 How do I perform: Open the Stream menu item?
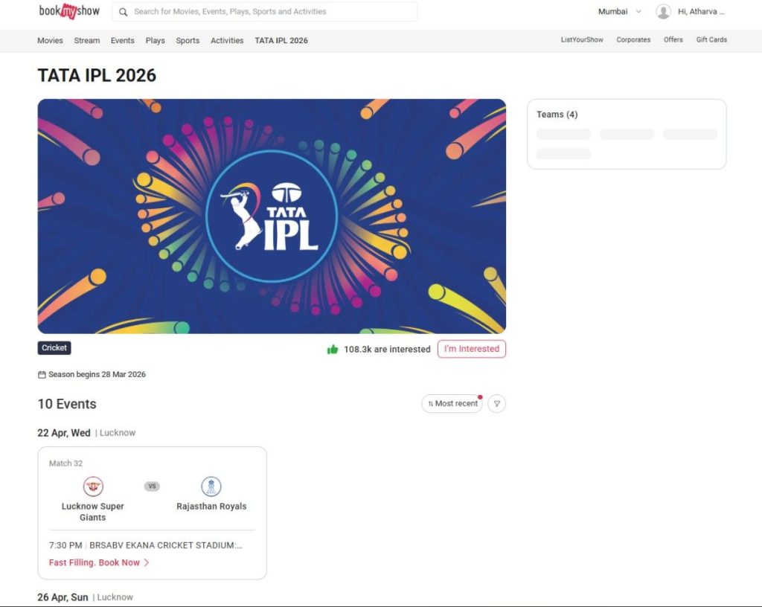pos(86,41)
